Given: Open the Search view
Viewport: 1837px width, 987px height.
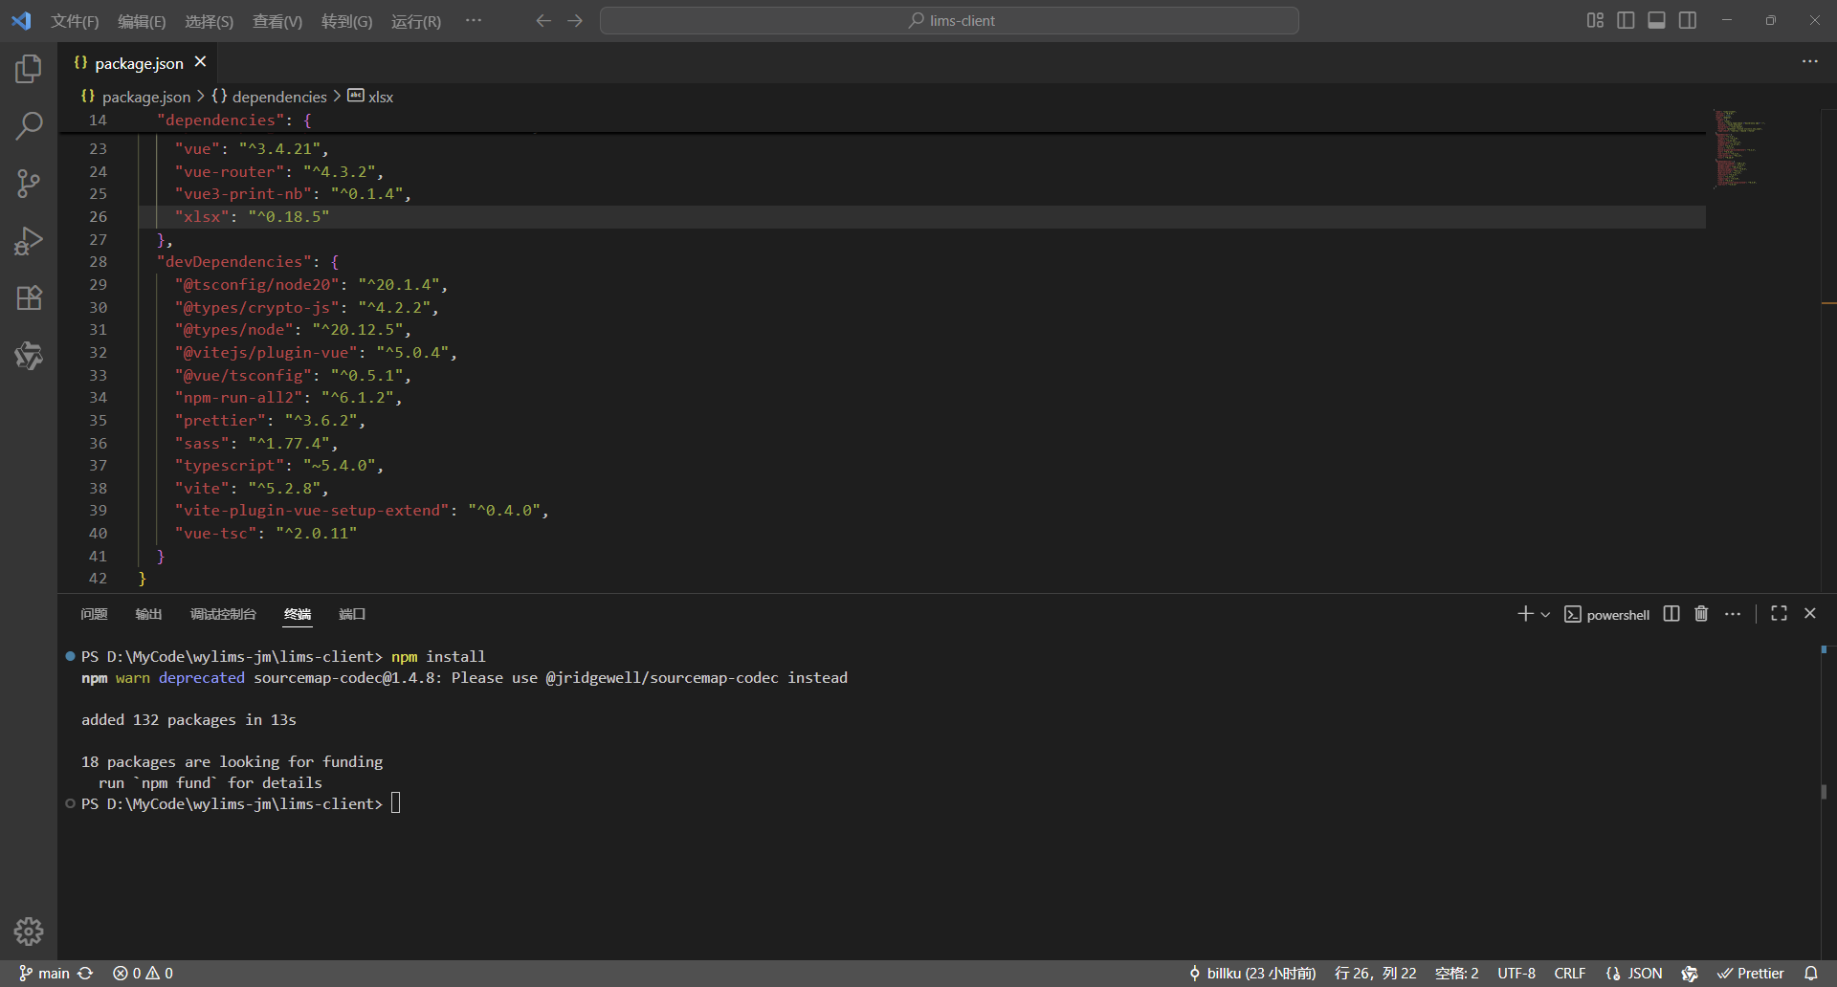Looking at the screenshot, I should [29, 125].
